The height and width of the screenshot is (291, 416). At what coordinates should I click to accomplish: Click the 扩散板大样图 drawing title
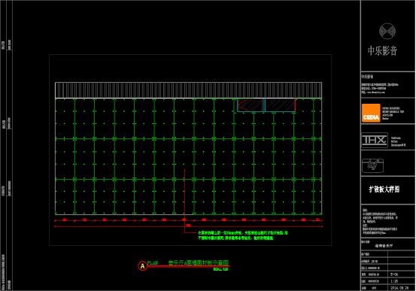click(384, 189)
